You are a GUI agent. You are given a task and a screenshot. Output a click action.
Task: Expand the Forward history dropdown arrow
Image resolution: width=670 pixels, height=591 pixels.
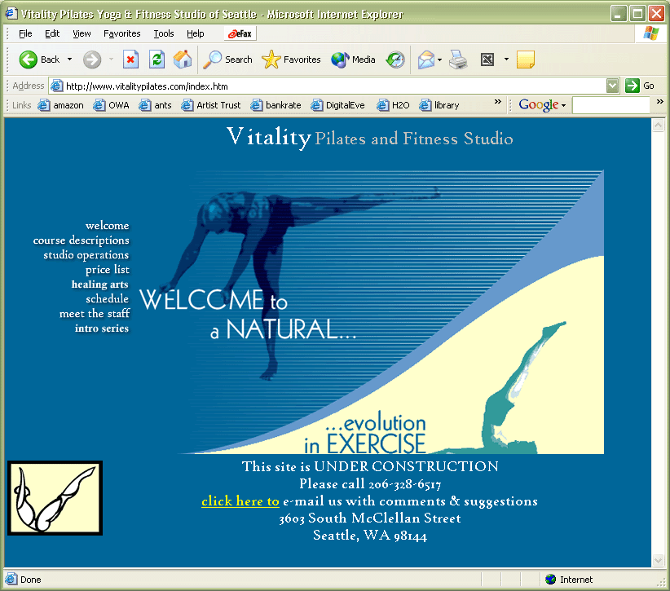tap(111, 60)
